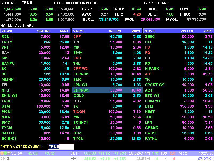Click the clock time 16:29:59
The height and width of the screenshot is (161, 214).
pos(206,153)
